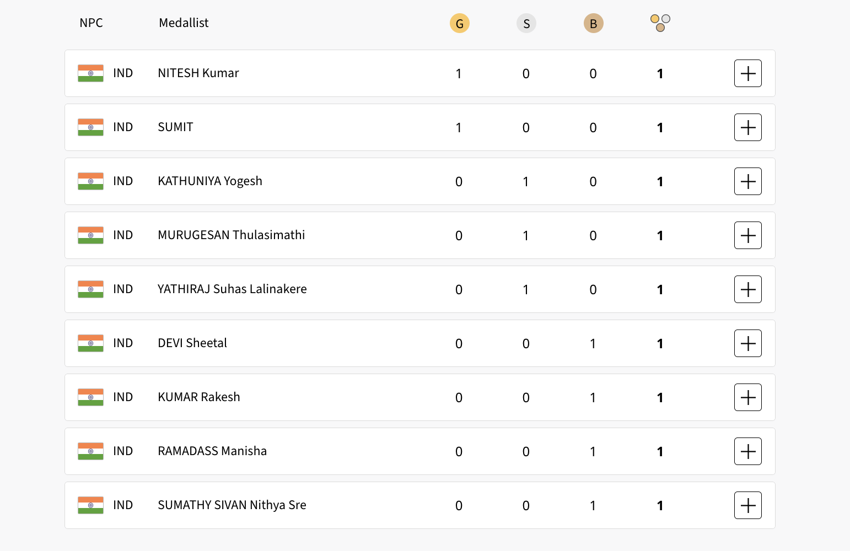Viewport: 850px width, 551px height.
Task: Click India flag beside KUMAR Rakesh
Action: pyautogui.click(x=90, y=397)
